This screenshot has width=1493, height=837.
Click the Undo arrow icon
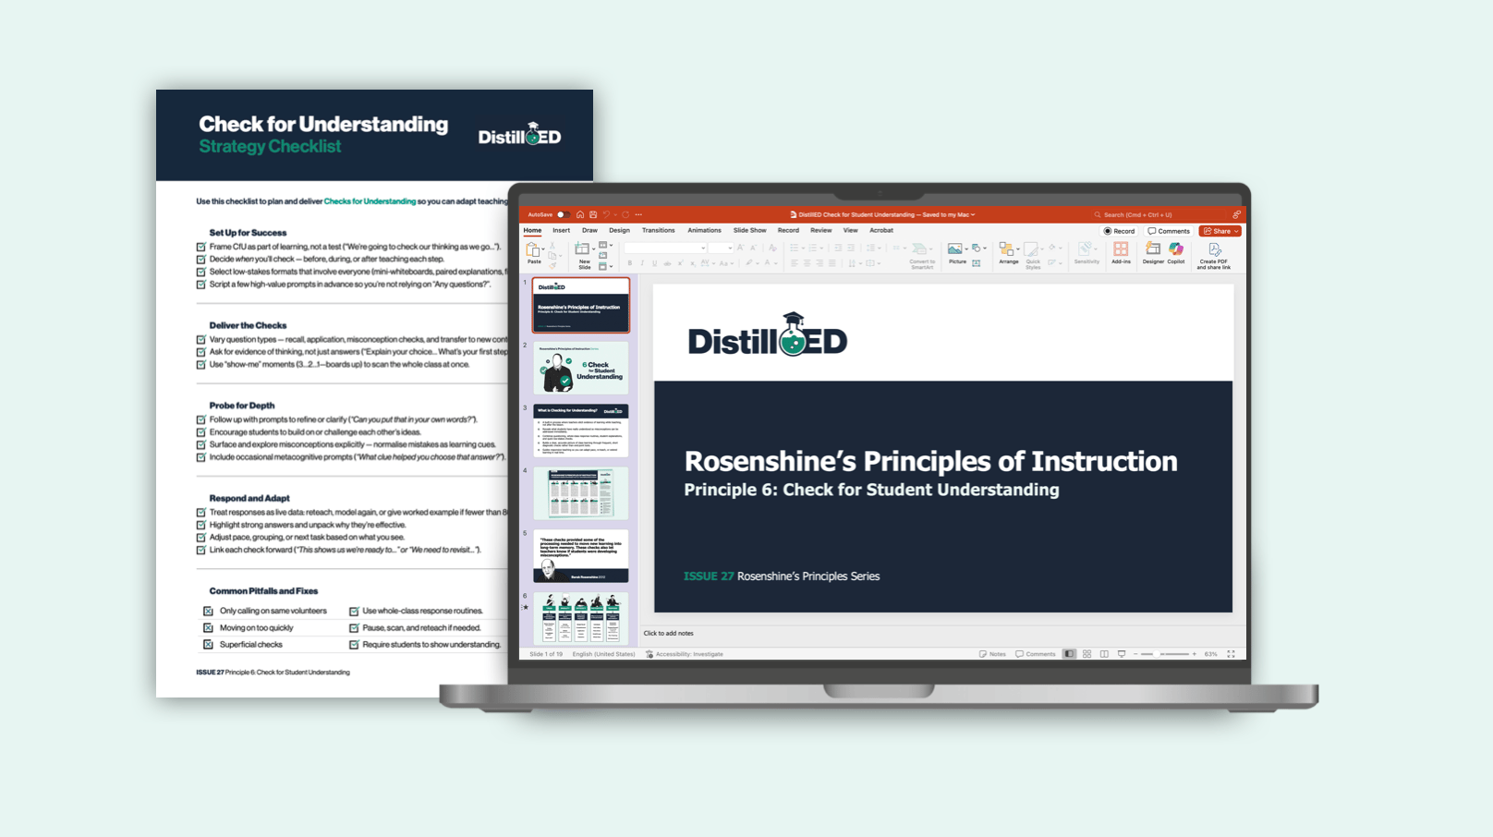point(606,214)
